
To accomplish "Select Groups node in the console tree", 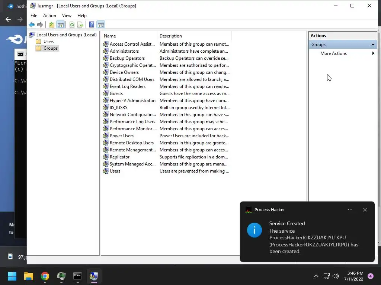I will point(51,48).
